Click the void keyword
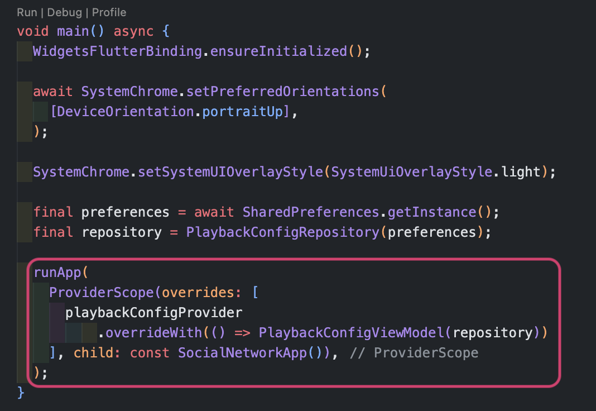The height and width of the screenshot is (411, 596). tap(33, 31)
